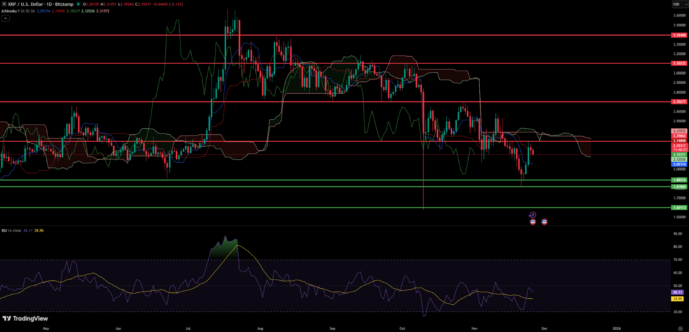Click the Dec label on time axis

(544, 328)
